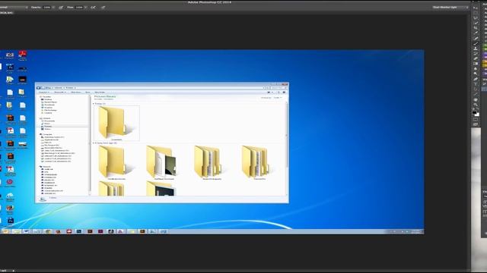Image resolution: width=487 pixels, height=273 pixels.
Task: Select the Eraser tool
Action: click(476, 58)
